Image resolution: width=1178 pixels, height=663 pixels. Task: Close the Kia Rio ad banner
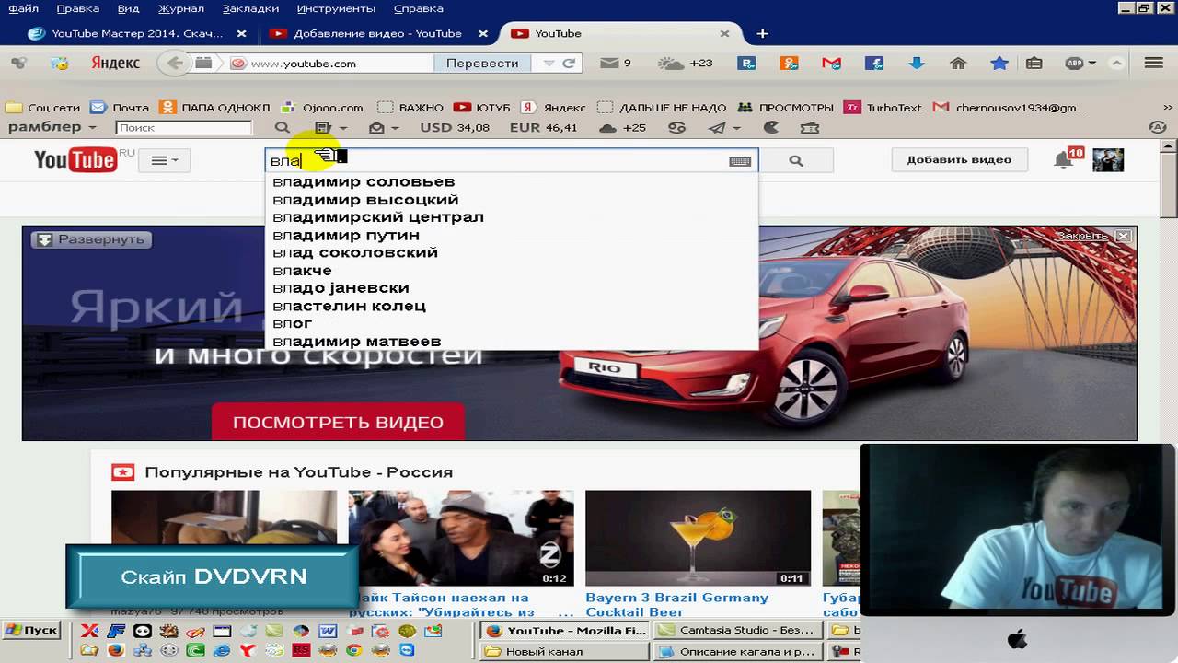click(1123, 237)
